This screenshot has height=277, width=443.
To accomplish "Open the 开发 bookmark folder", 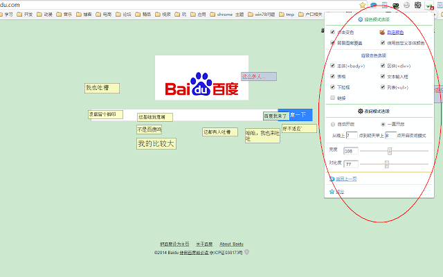I will click(25, 14).
